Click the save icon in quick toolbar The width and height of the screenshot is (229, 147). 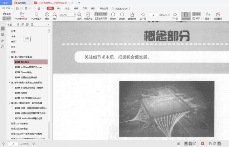(21, 9)
